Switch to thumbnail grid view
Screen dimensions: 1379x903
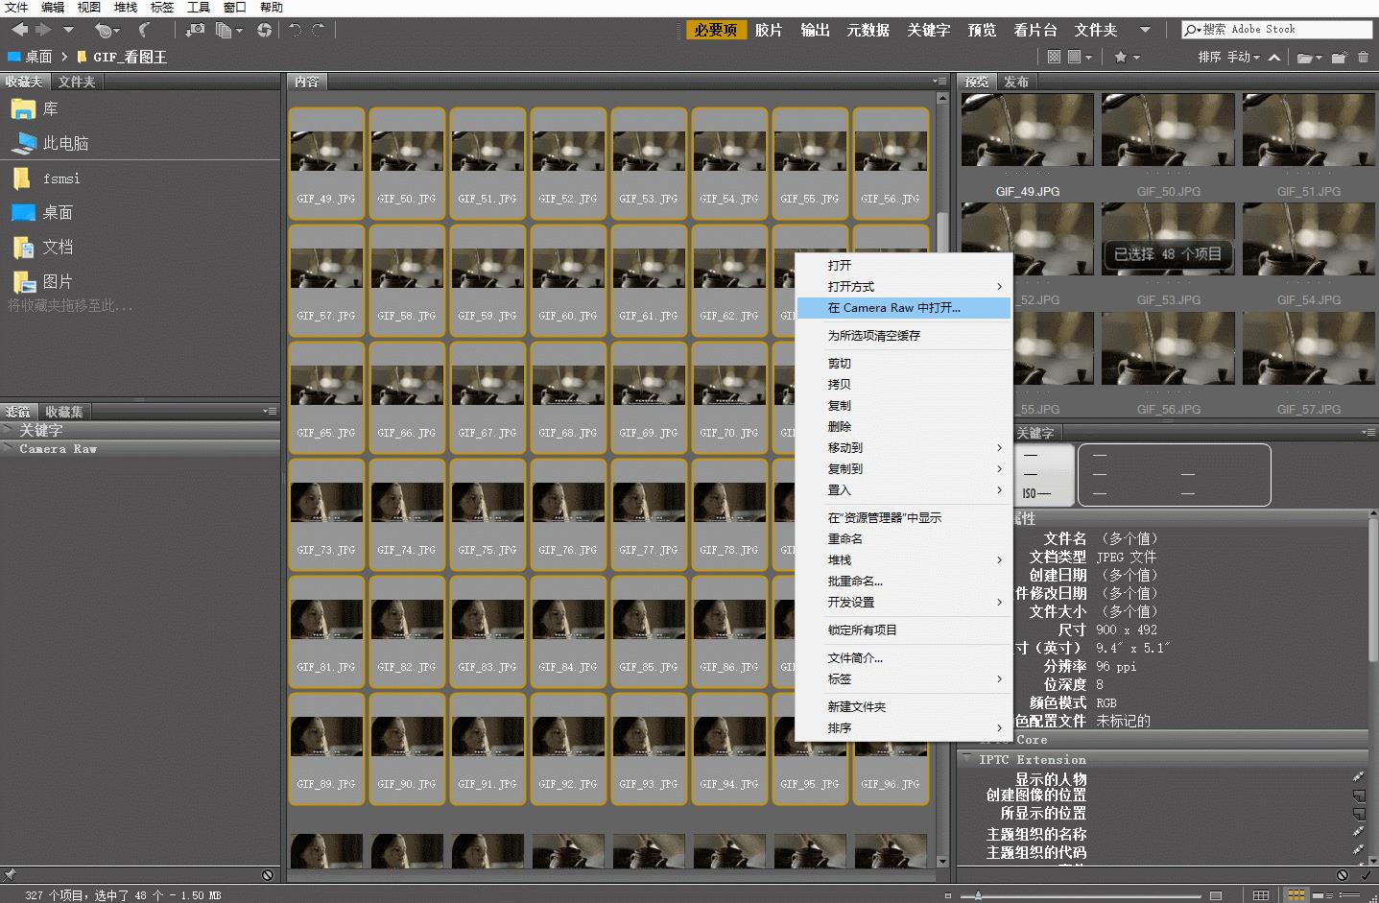click(1296, 894)
